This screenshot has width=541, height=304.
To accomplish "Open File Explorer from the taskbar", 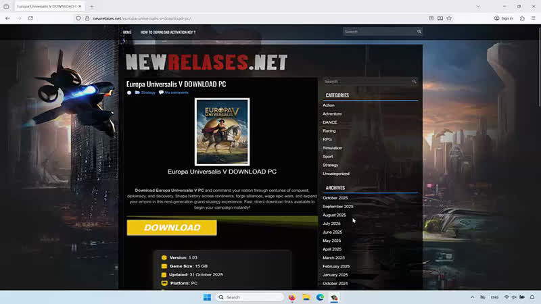I will coord(306,297).
